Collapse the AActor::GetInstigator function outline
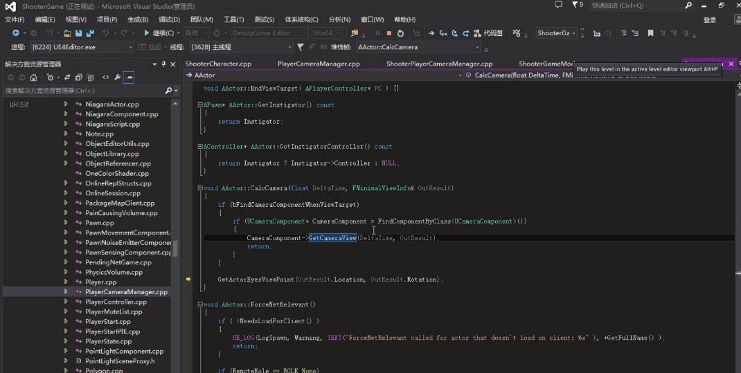 coord(200,104)
